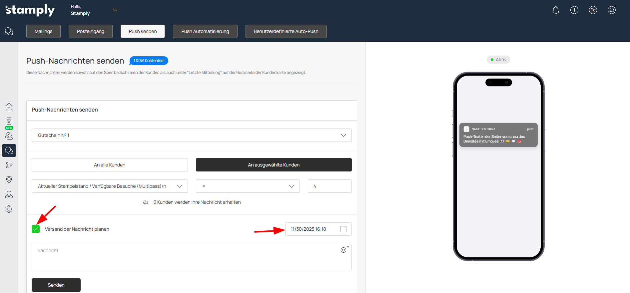The height and width of the screenshot is (293, 630).
Task: Open the equals operator dropdown
Action: click(x=248, y=186)
